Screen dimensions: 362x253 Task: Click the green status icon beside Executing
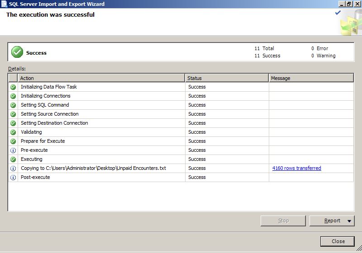[13, 159]
